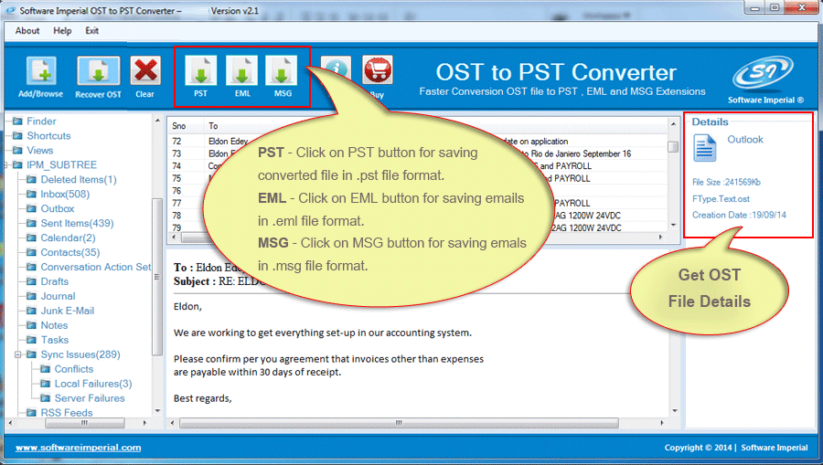Viewport: 823px width, 465px height.
Task: Click the Outlook document icon in Details
Action: (704, 147)
